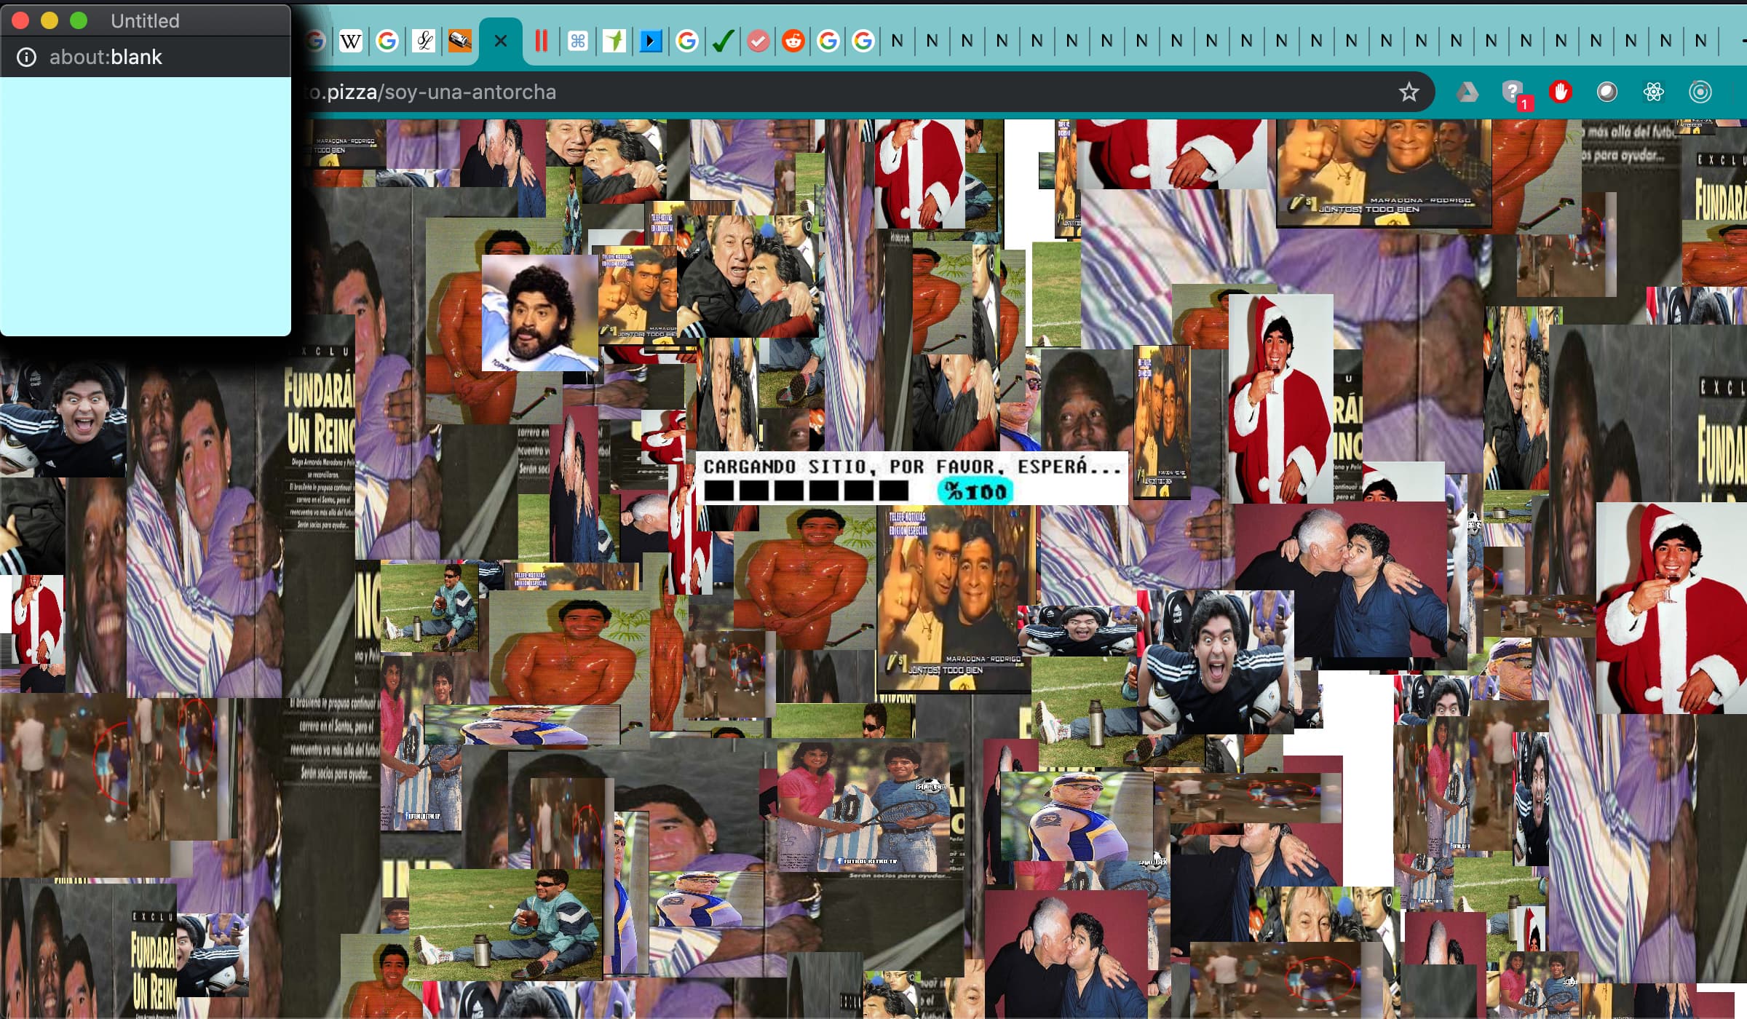1747x1019 pixels.
Task: Open the Reddit tab
Action: pos(793,41)
